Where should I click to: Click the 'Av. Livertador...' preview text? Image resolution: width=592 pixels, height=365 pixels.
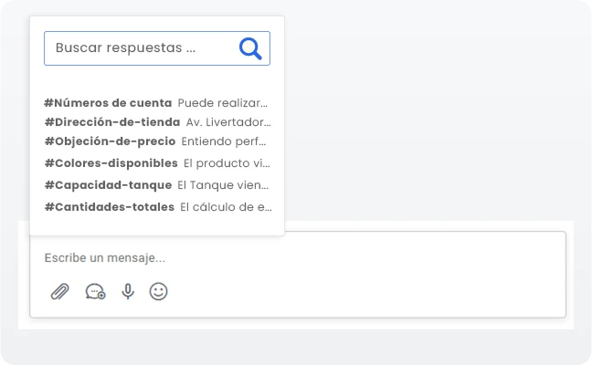point(228,121)
